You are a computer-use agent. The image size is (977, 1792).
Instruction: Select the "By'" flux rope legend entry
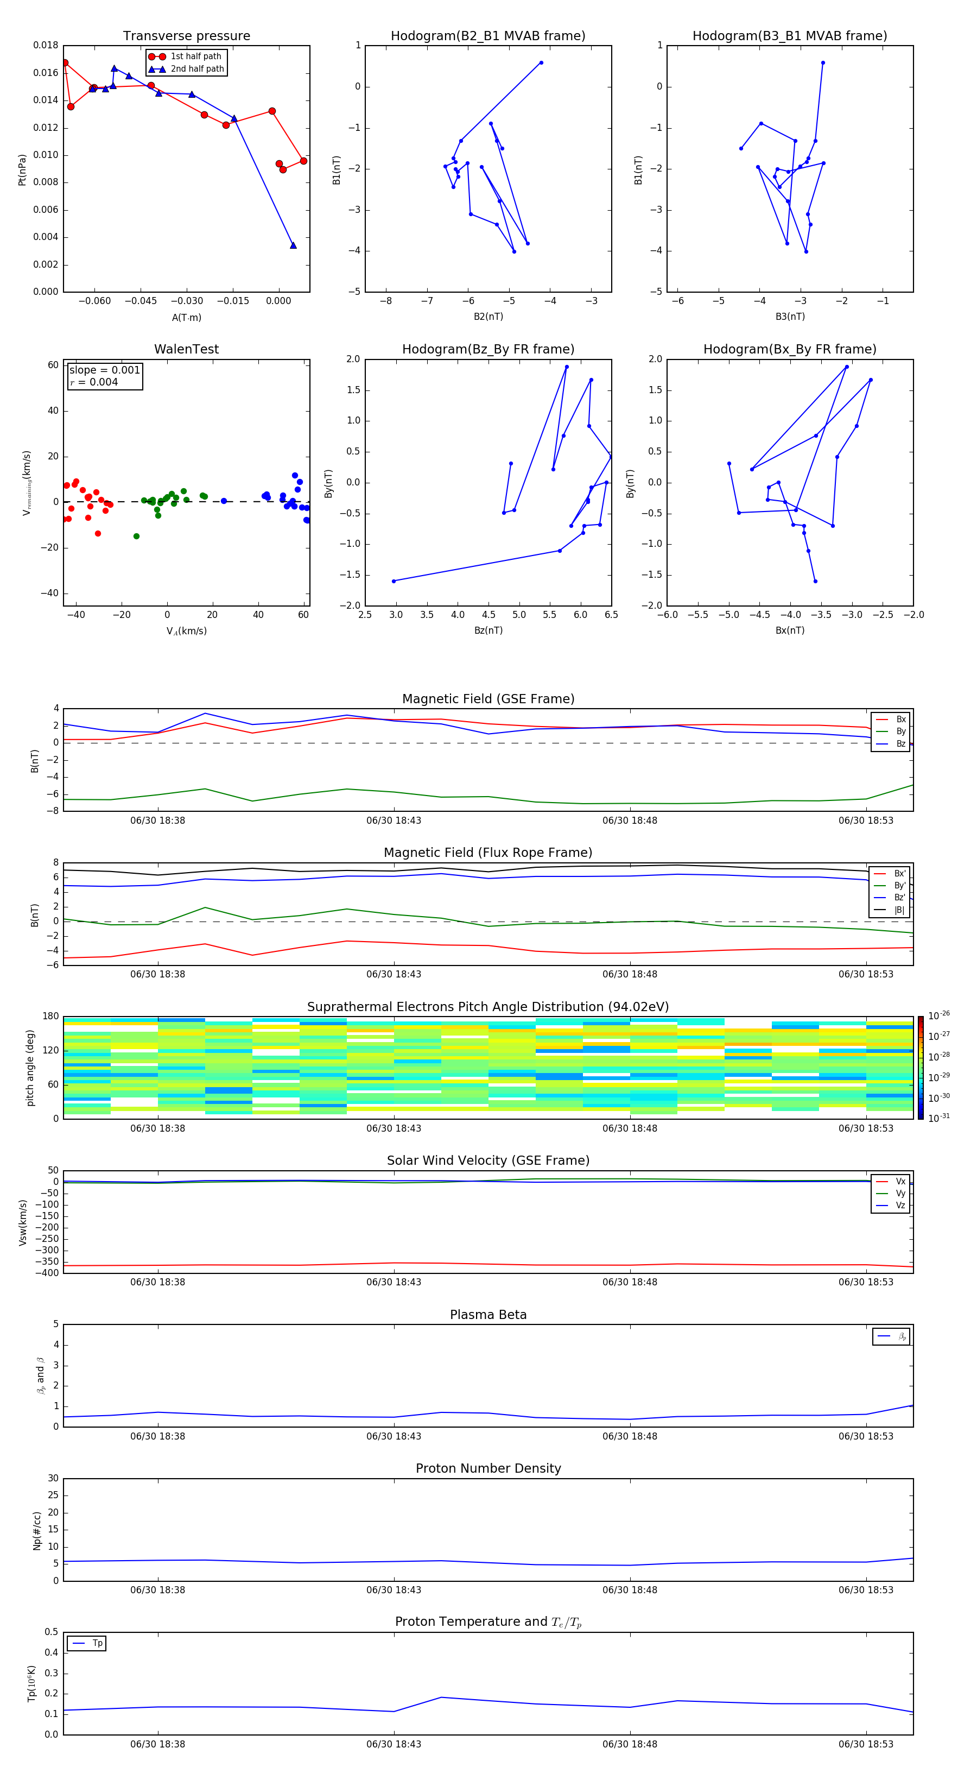[x=891, y=886]
